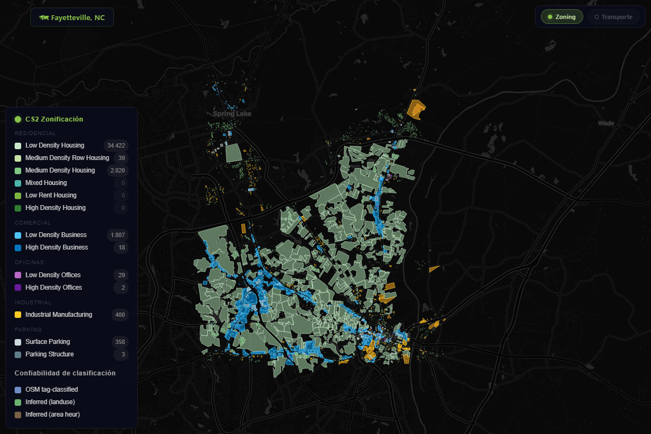Open the Fayetteville, NC city selector
This screenshot has height=434, width=651.
(x=72, y=17)
